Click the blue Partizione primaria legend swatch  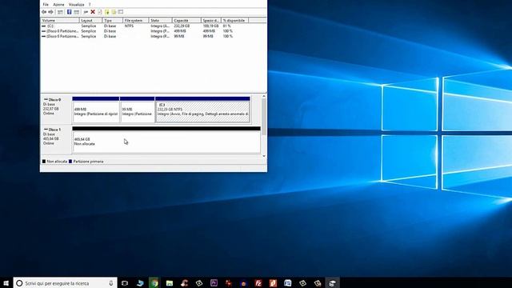pyautogui.click(x=70, y=162)
